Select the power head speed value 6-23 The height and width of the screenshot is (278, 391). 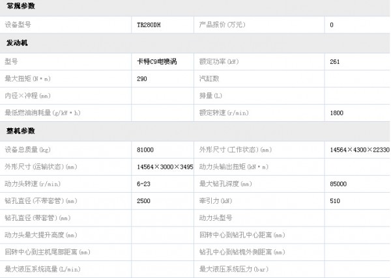pos(143,184)
